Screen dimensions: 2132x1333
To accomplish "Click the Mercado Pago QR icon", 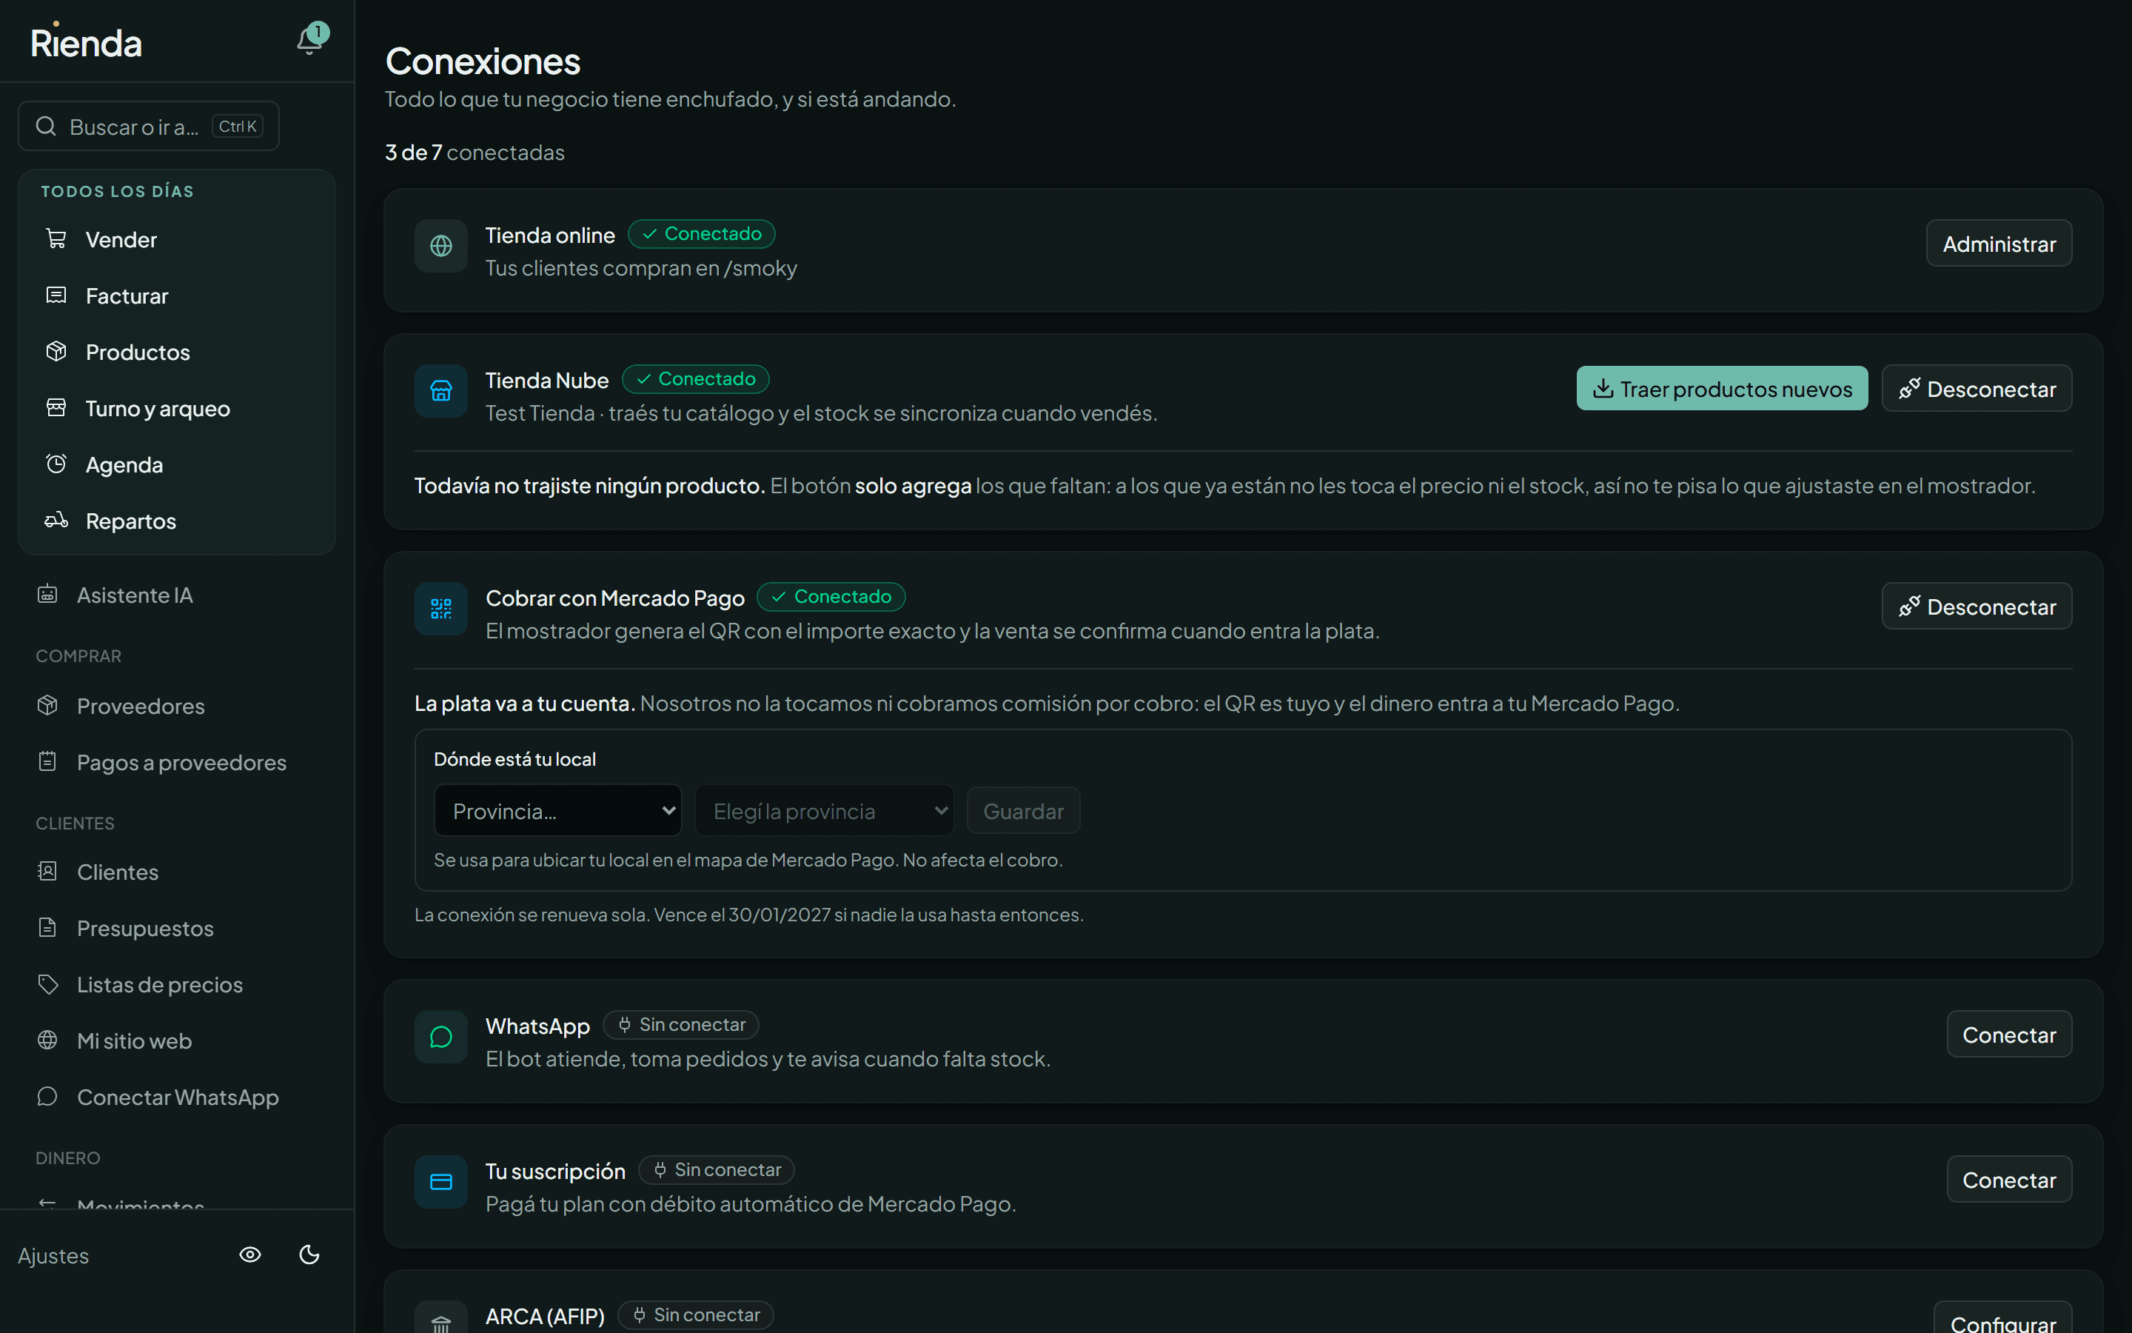I will pos(441,609).
